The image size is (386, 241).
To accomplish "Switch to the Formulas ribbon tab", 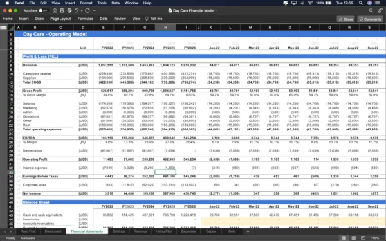I will [86, 19].
